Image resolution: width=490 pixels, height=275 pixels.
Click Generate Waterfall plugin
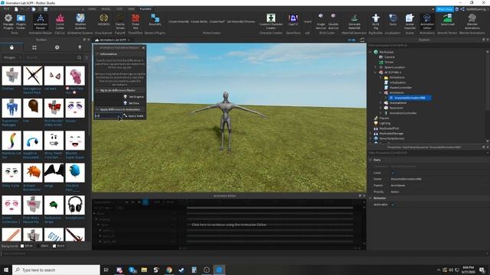pos(354,21)
